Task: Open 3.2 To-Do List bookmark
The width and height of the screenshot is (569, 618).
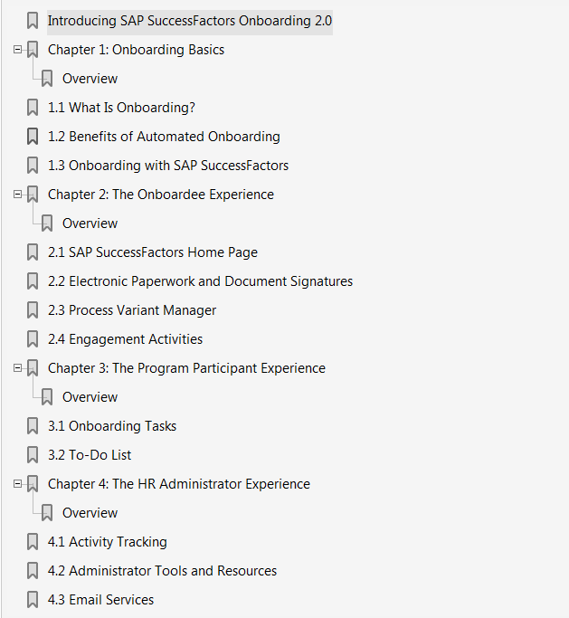Action: point(90,455)
